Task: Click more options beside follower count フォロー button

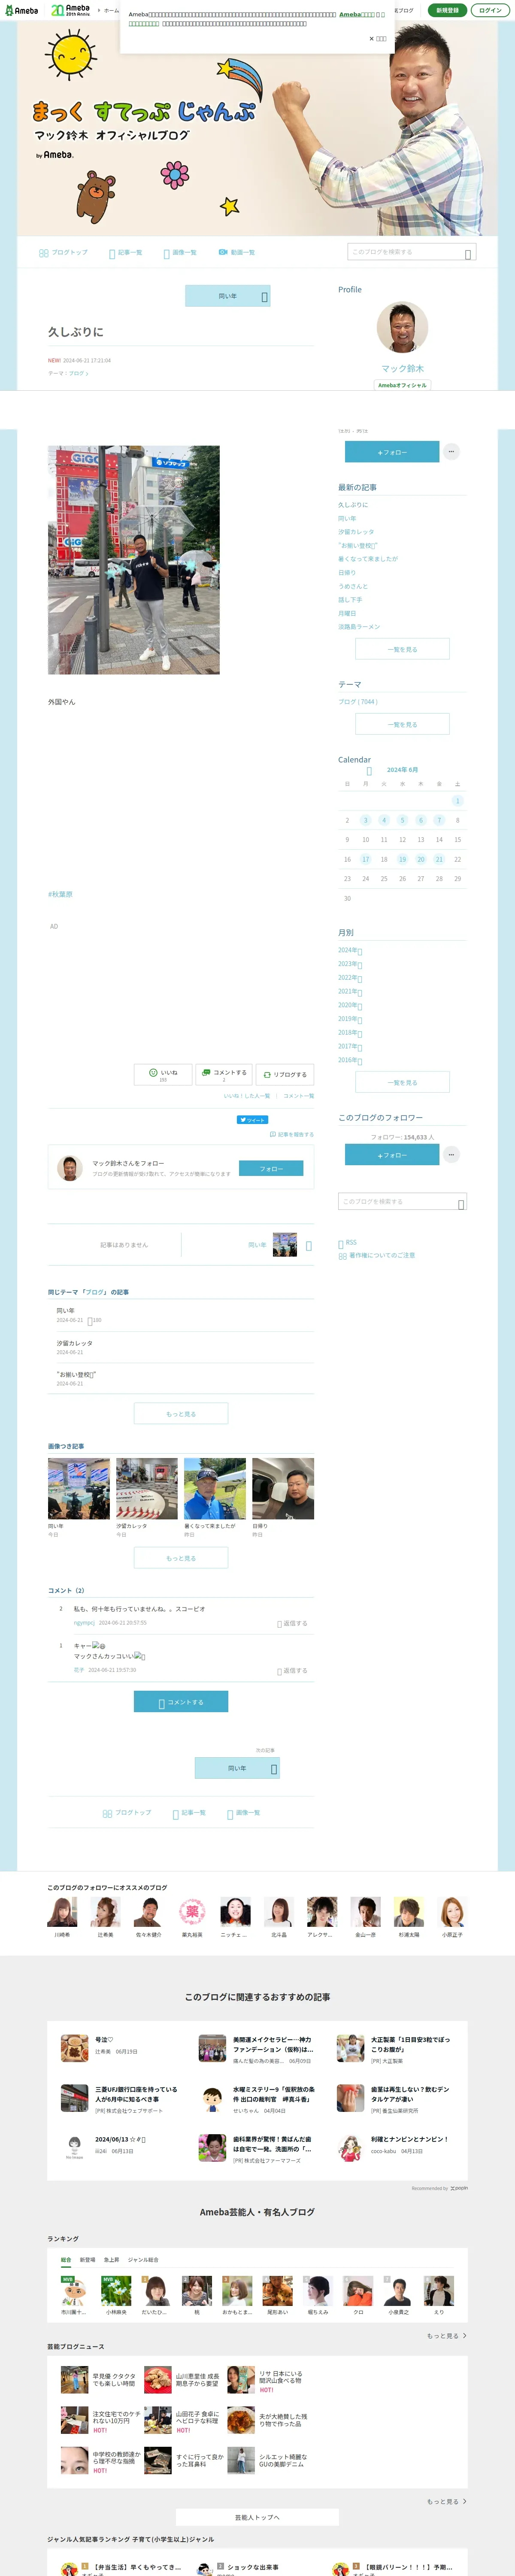Action: 451,1154
